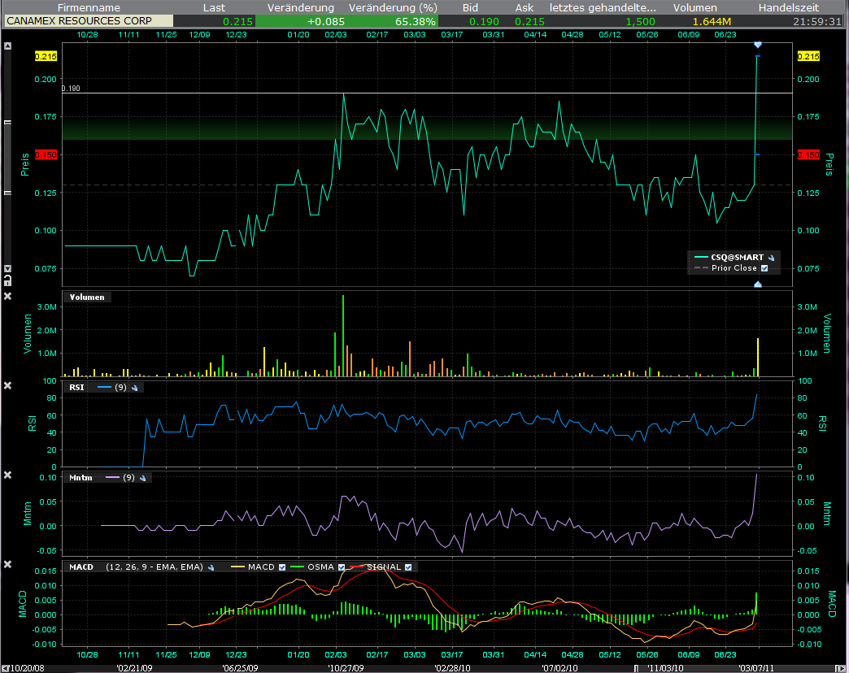Screen dimensions: 849x673
Task: Open Mntm indicator settings wrench
Action: click(x=141, y=478)
